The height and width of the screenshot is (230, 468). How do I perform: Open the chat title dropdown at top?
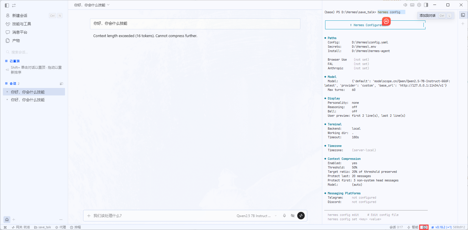92,5
